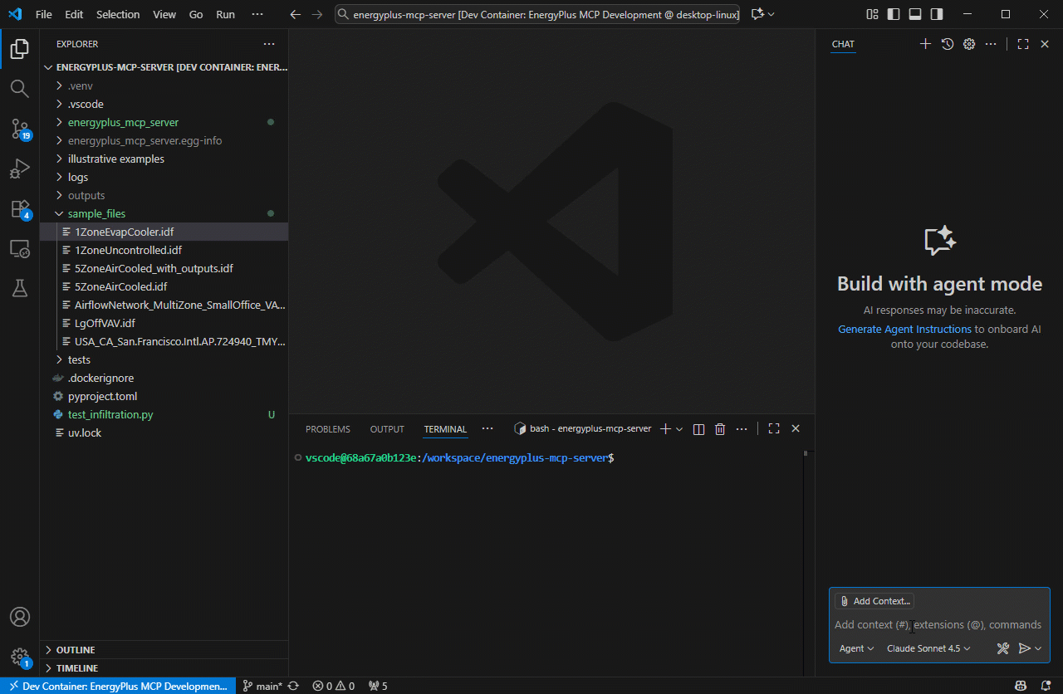Click Generate Agent Instructions link
This screenshot has width=1063, height=694.
tap(904, 329)
